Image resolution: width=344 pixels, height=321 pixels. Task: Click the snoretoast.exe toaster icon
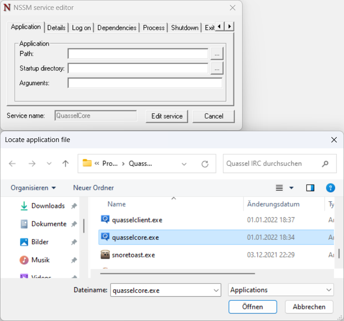click(105, 255)
